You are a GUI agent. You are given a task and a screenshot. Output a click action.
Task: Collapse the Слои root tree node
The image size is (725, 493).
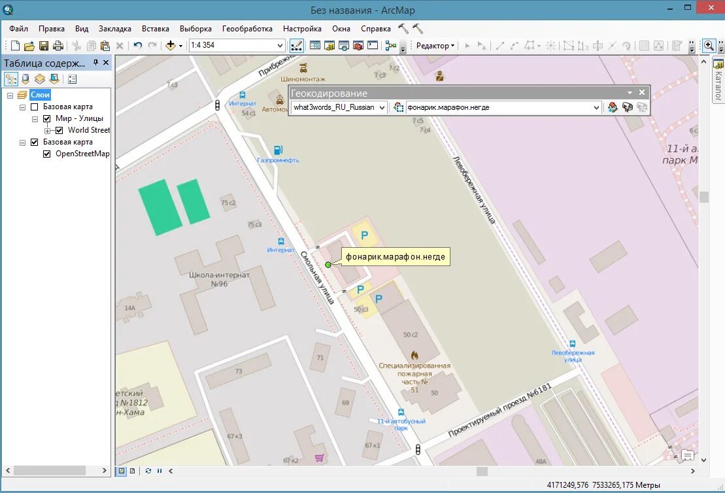coord(10,95)
